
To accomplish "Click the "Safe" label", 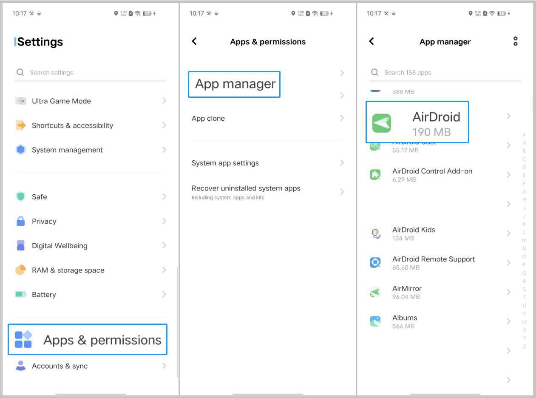I will (40, 196).
